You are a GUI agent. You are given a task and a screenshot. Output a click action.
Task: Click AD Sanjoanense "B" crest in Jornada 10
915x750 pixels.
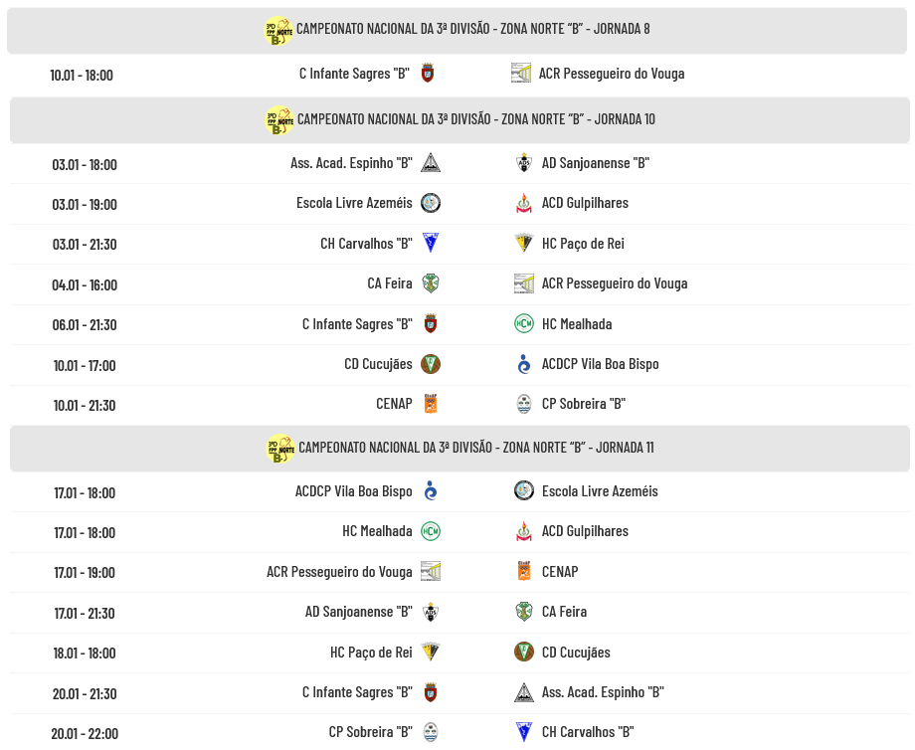(x=524, y=163)
